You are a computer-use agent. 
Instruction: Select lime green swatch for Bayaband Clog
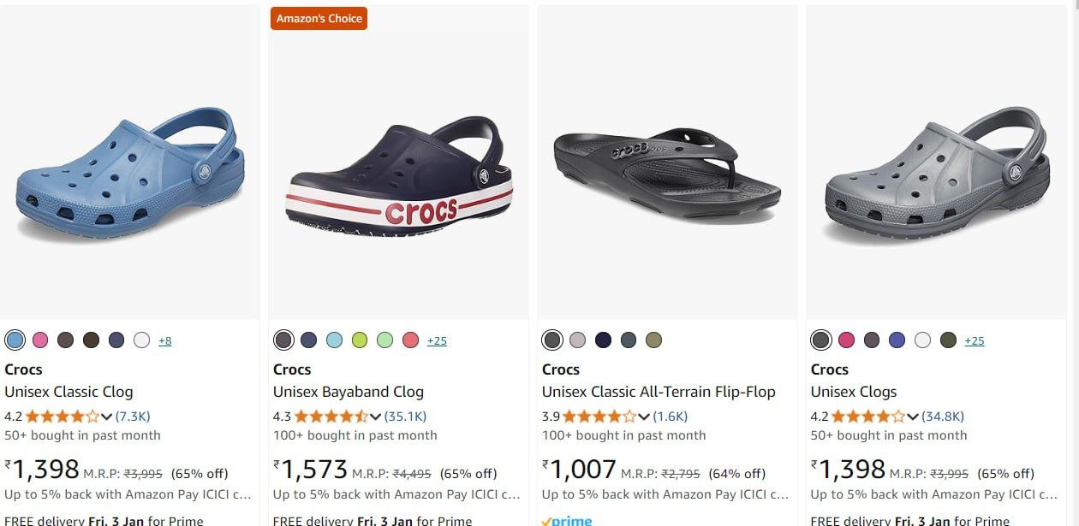click(x=360, y=340)
